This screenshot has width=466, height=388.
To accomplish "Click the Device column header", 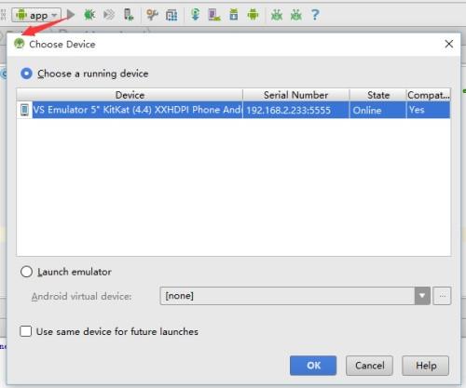I will click(x=130, y=95).
